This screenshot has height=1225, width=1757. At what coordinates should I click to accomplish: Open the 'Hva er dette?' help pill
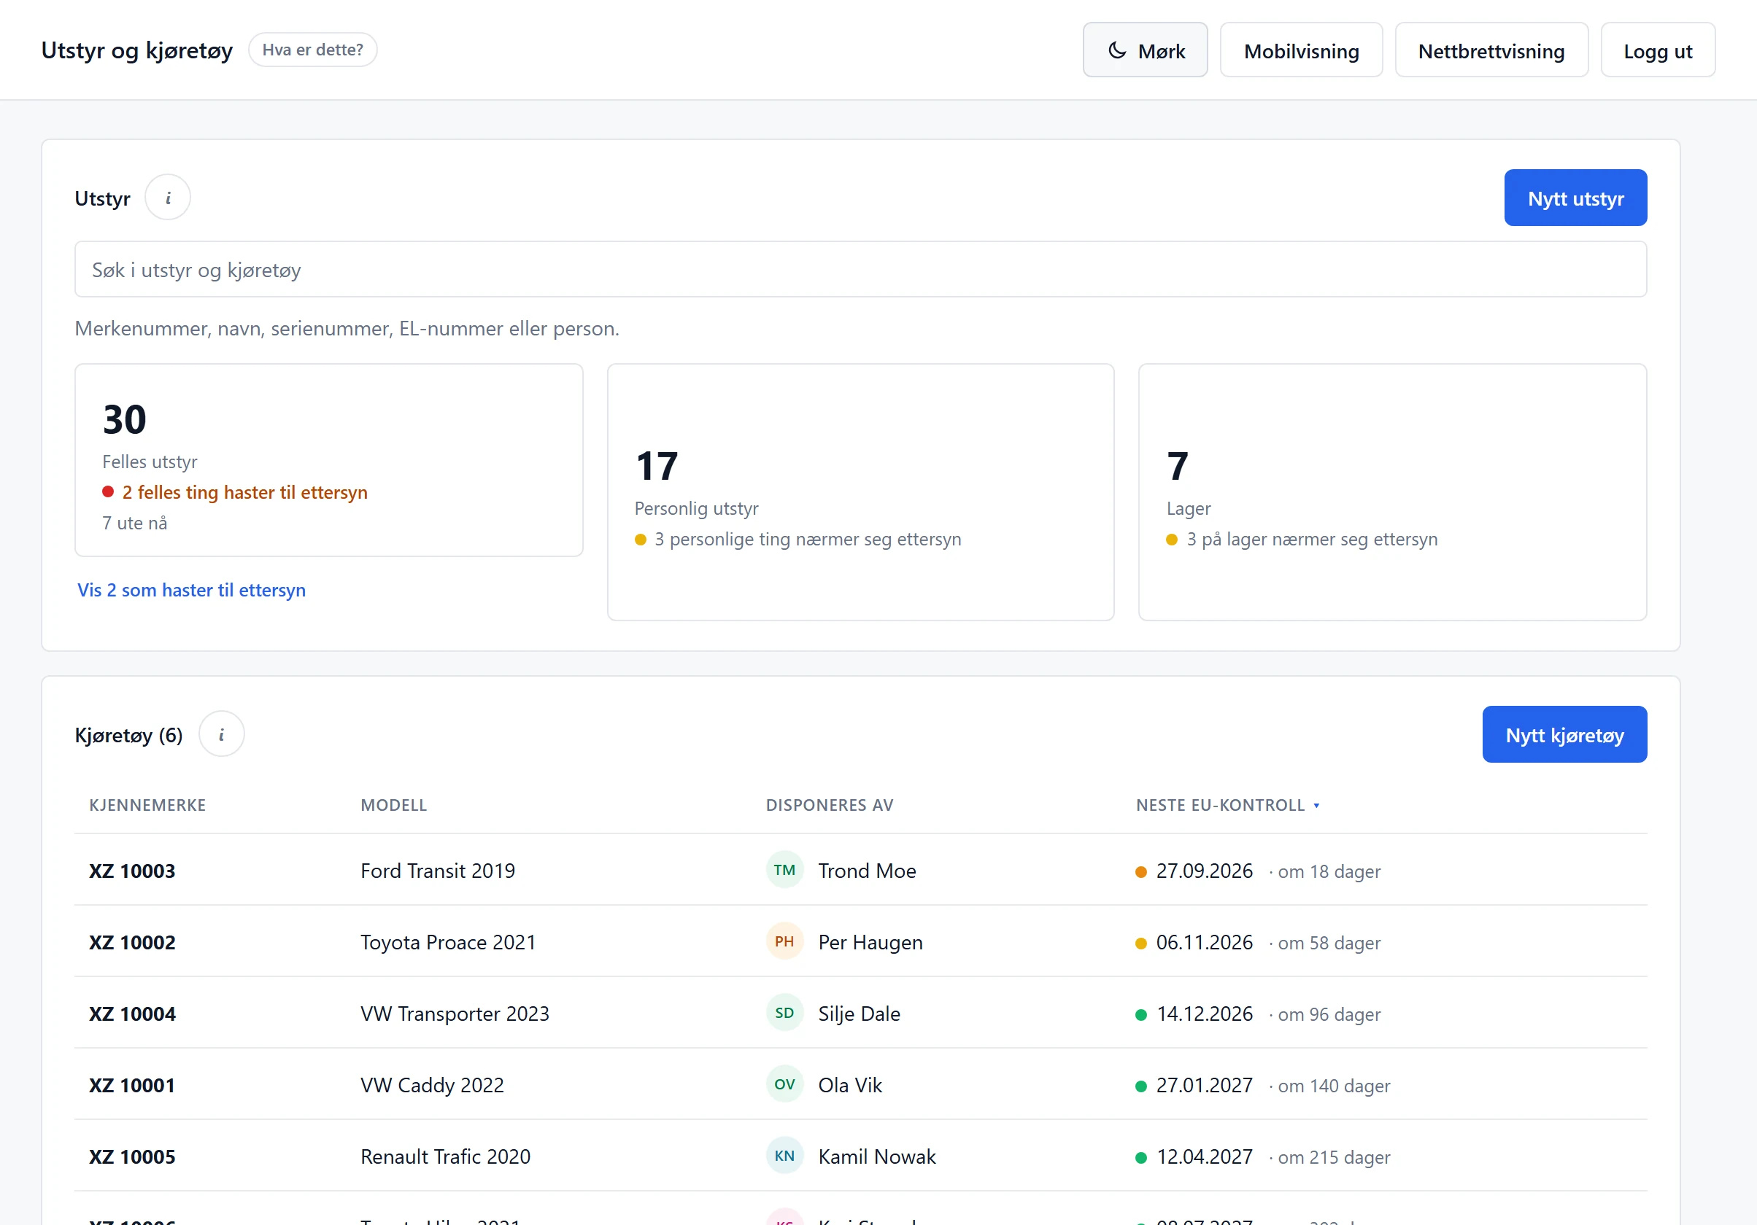pos(312,50)
